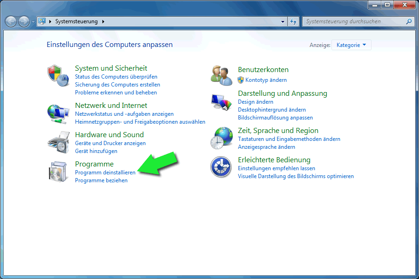Screen dimensions: 419x279
Task: Open Benutzerkonten category heading
Action: (x=263, y=69)
